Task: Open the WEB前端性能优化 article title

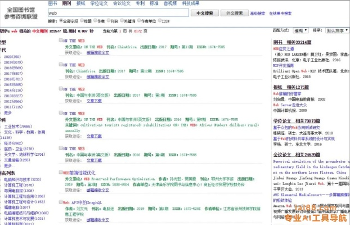Action: point(79,173)
